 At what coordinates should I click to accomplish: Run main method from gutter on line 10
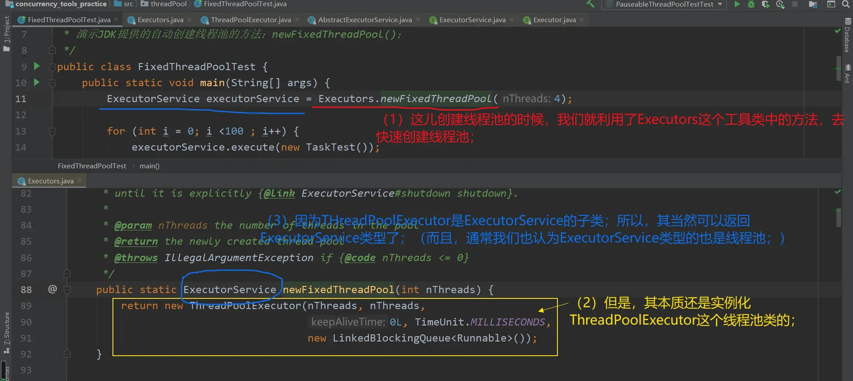click(x=37, y=82)
